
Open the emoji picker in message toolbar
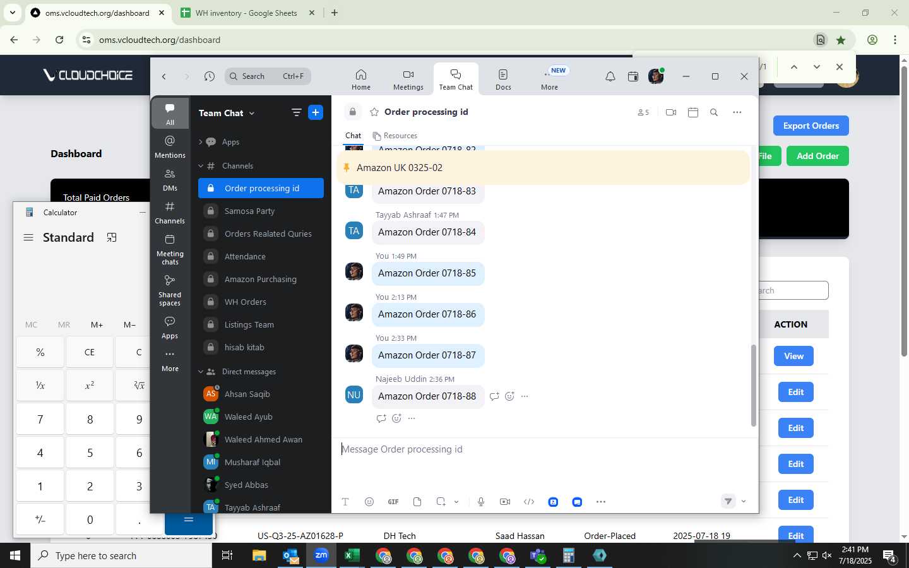tap(369, 502)
